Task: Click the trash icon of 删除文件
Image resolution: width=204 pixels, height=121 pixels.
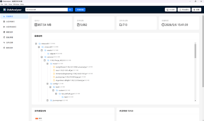Action: pyautogui.click(x=4, y=48)
